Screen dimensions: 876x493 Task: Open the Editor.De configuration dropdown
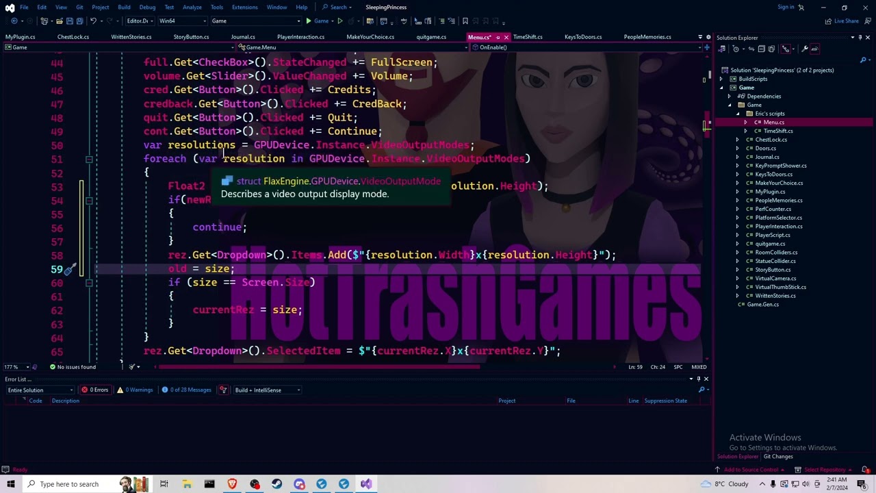pyautogui.click(x=142, y=21)
